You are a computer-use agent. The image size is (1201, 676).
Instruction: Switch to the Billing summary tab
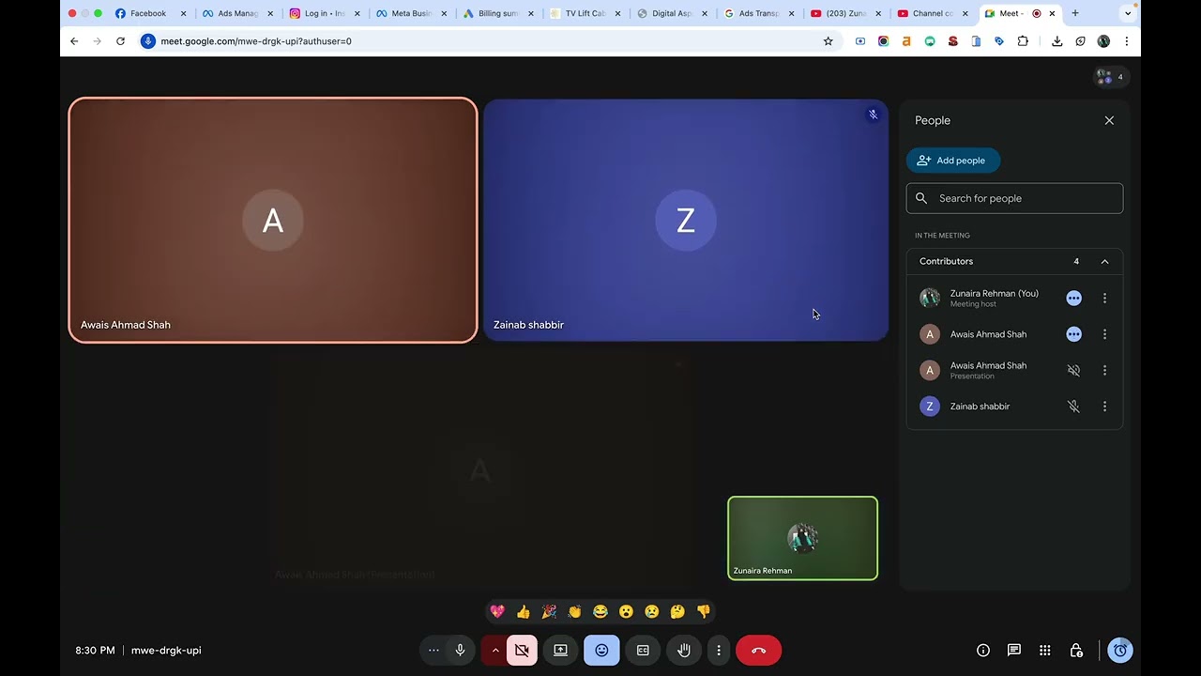(x=497, y=13)
